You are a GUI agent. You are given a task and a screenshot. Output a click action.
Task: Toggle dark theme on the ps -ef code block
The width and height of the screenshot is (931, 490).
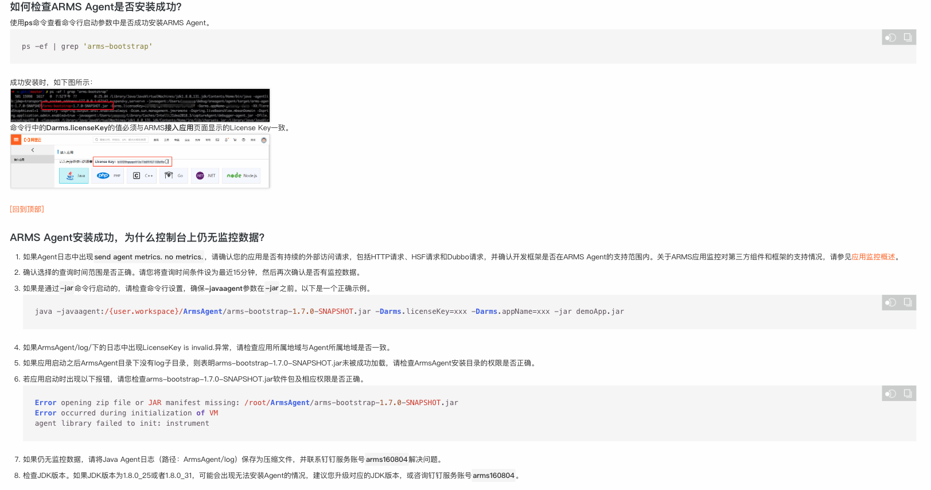(x=890, y=37)
